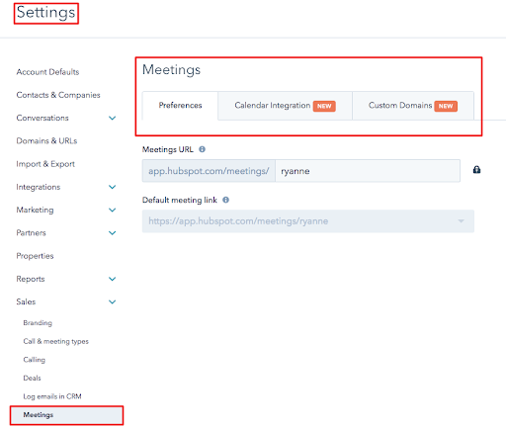Click the Meetings URL label
The width and height of the screenshot is (506, 427).
tap(168, 149)
